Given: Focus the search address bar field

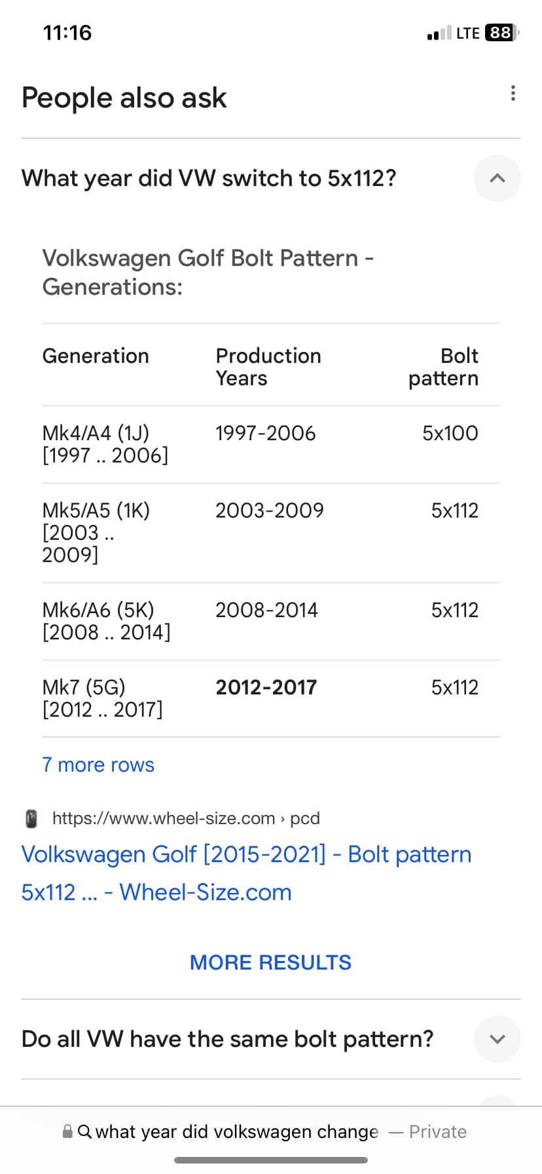Looking at the screenshot, I should (x=264, y=1131).
